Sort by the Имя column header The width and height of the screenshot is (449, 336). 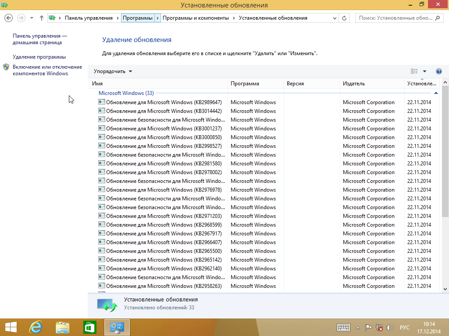coord(157,84)
